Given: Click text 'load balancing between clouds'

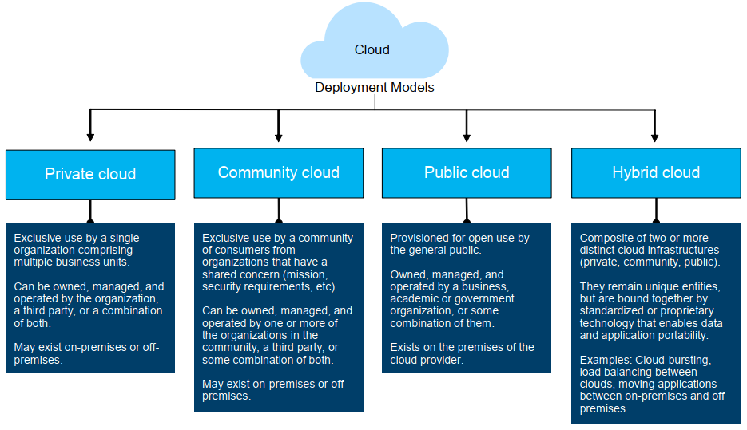Looking at the screenshot, I should pos(638,378).
